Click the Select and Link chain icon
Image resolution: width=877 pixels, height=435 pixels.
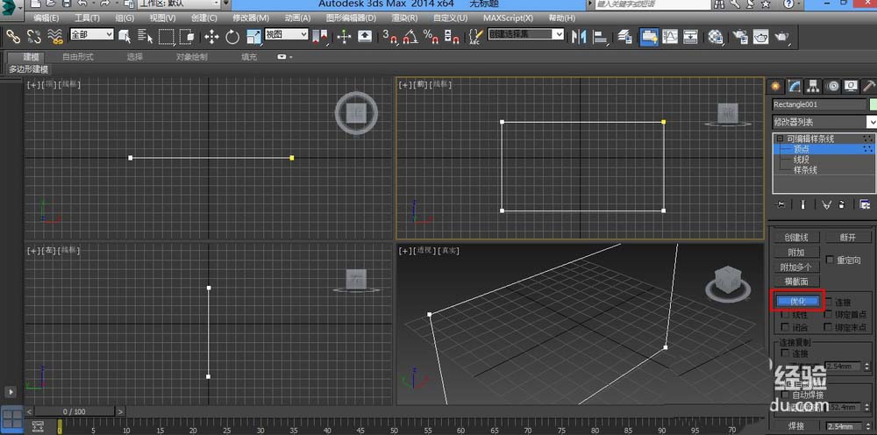pos(13,37)
